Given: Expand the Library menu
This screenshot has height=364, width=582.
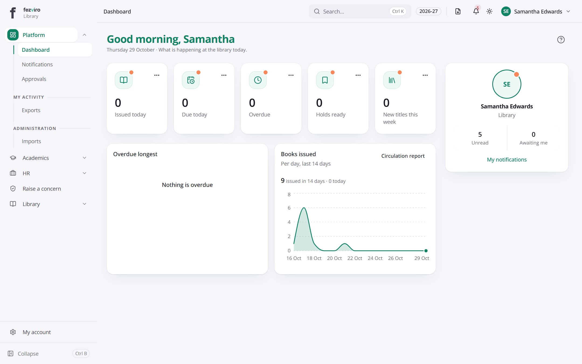Looking at the screenshot, I should click(48, 204).
